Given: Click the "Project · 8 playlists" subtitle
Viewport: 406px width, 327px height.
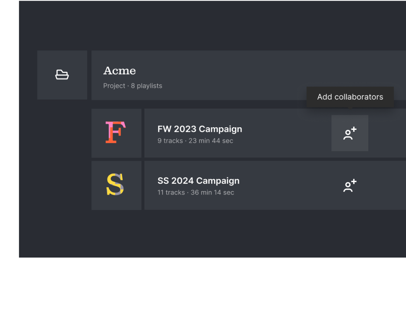Looking at the screenshot, I should 132,86.
